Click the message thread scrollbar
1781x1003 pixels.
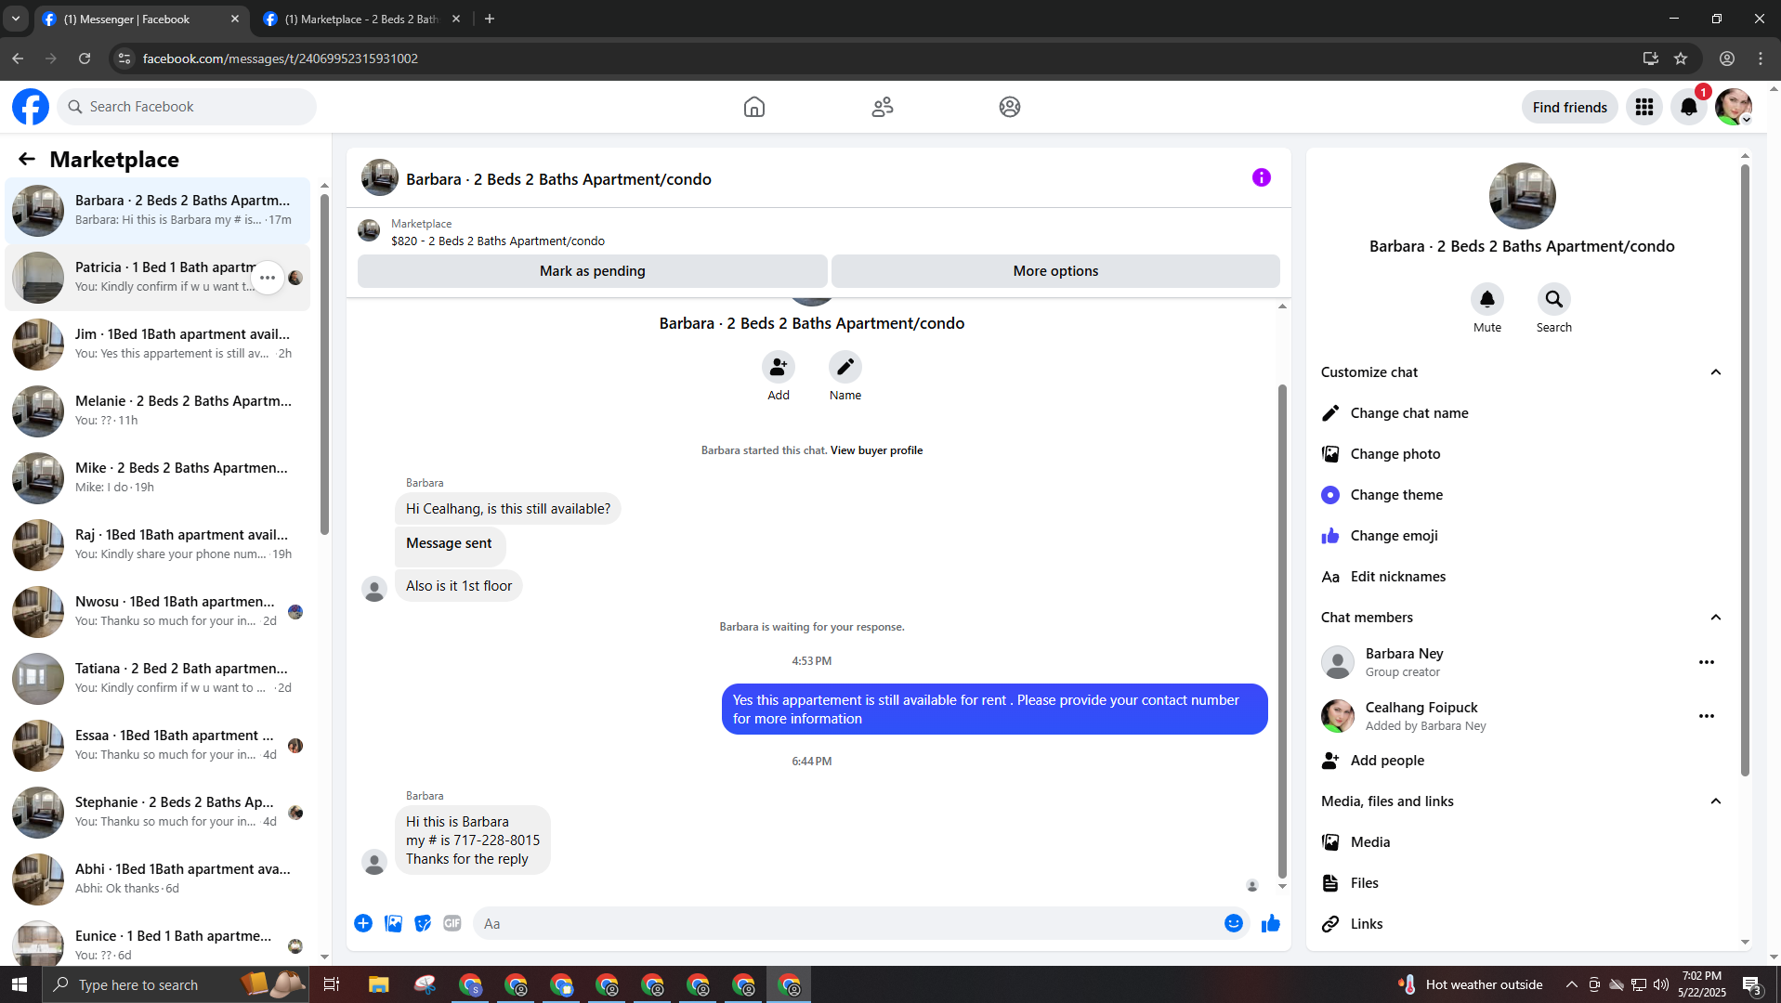(x=1282, y=632)
